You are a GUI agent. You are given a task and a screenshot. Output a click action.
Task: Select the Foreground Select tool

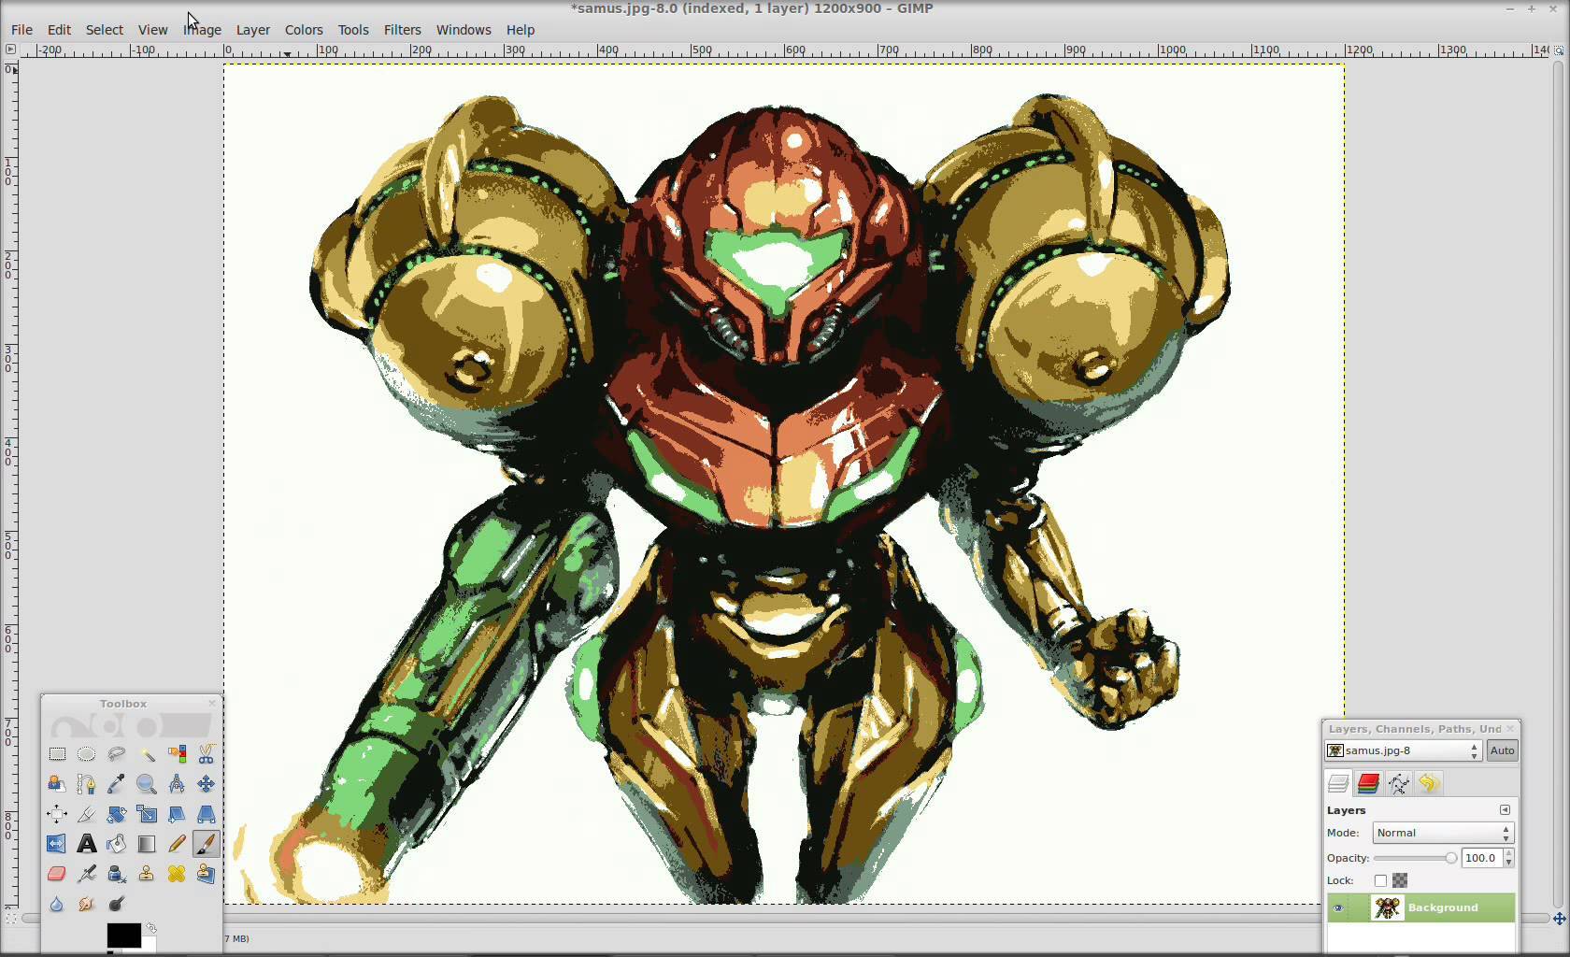[x=57, y=783]
